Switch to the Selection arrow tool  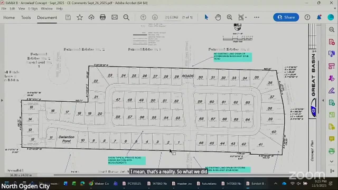[x=206, y=17]
